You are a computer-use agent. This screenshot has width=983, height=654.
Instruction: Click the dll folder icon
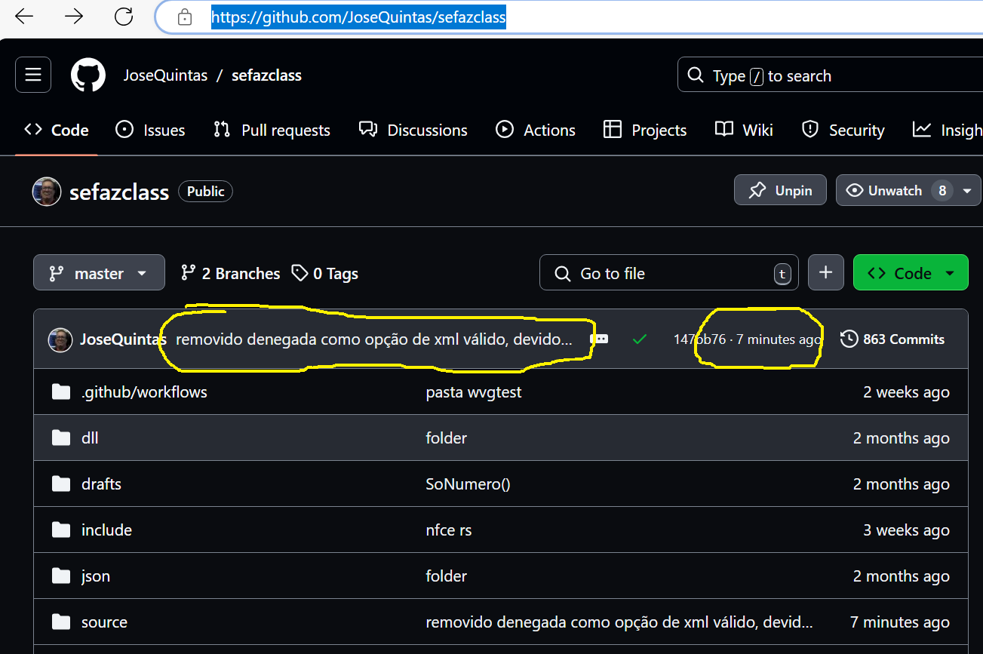pos(61,438)
